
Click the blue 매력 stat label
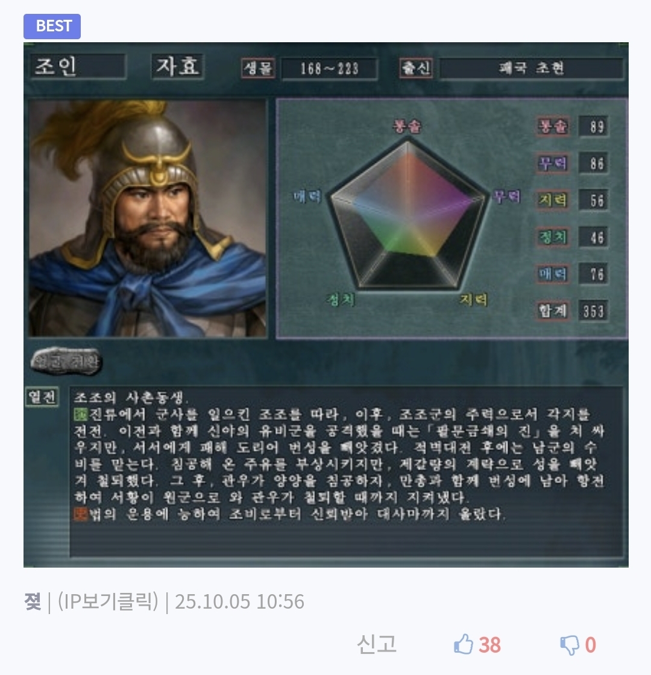tap(553, 274)
